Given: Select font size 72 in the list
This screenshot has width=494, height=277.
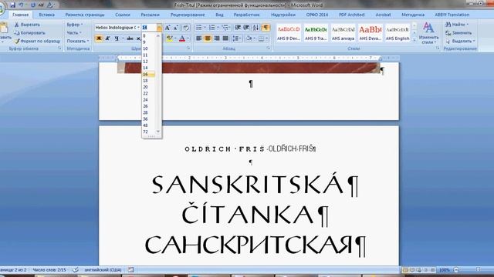Looking at the screenshot, I should (x=148, y=132).
